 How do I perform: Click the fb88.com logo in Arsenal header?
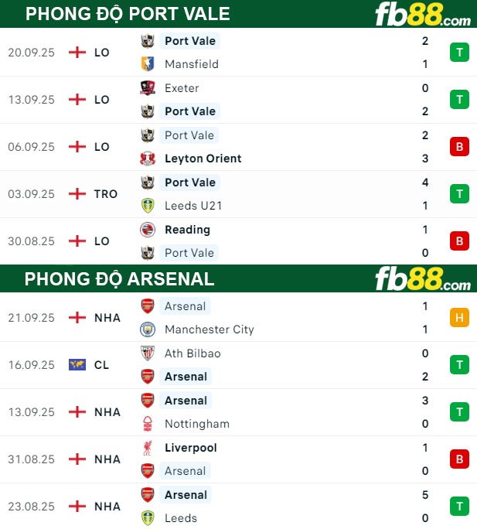click(422, 279)
